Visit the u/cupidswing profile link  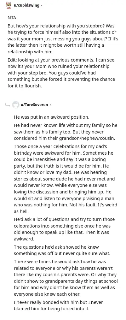click(x=26, y=5)
